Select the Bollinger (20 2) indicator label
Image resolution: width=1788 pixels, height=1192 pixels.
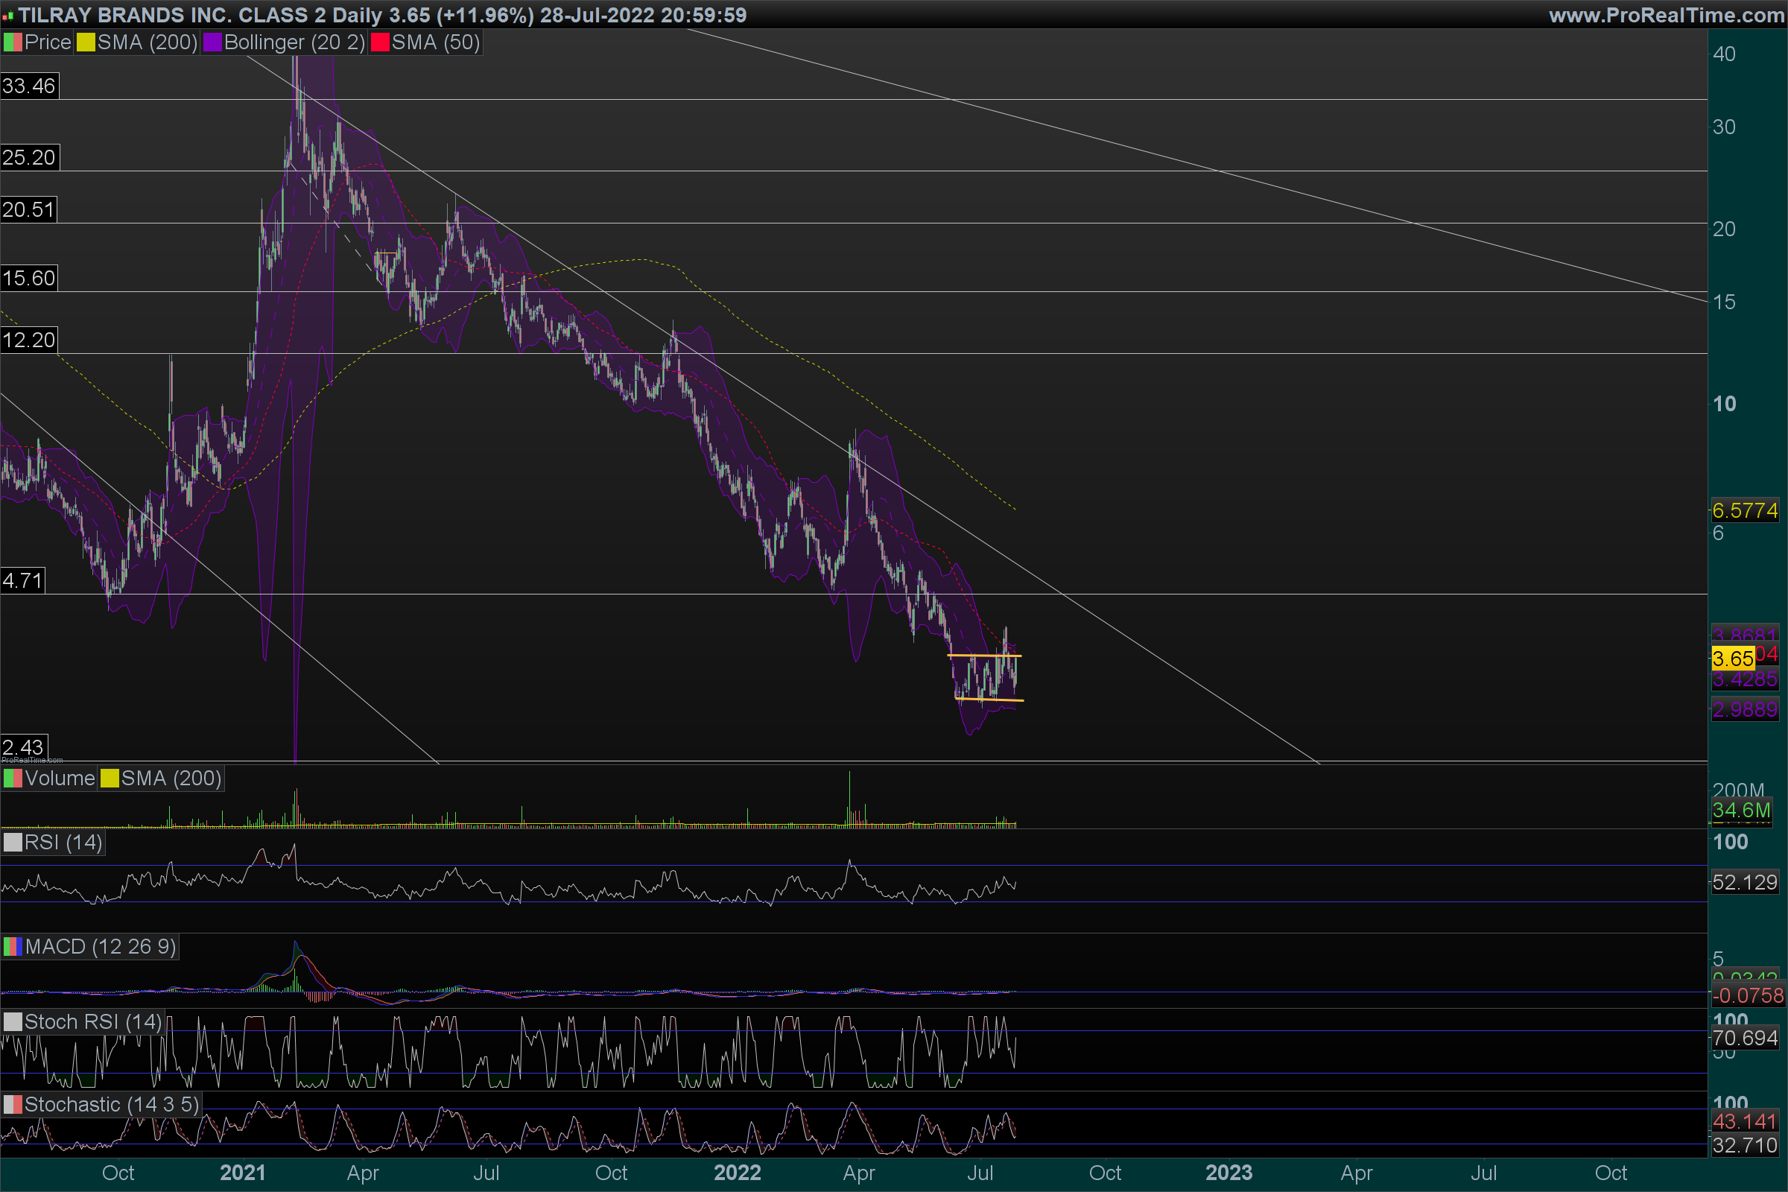(x=294, y=42)
